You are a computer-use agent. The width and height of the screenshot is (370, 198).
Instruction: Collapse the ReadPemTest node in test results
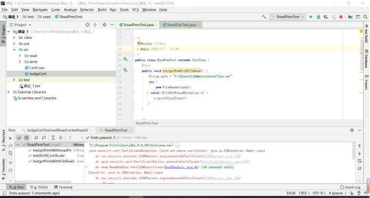pyautogui.click(x=18, y=145)
